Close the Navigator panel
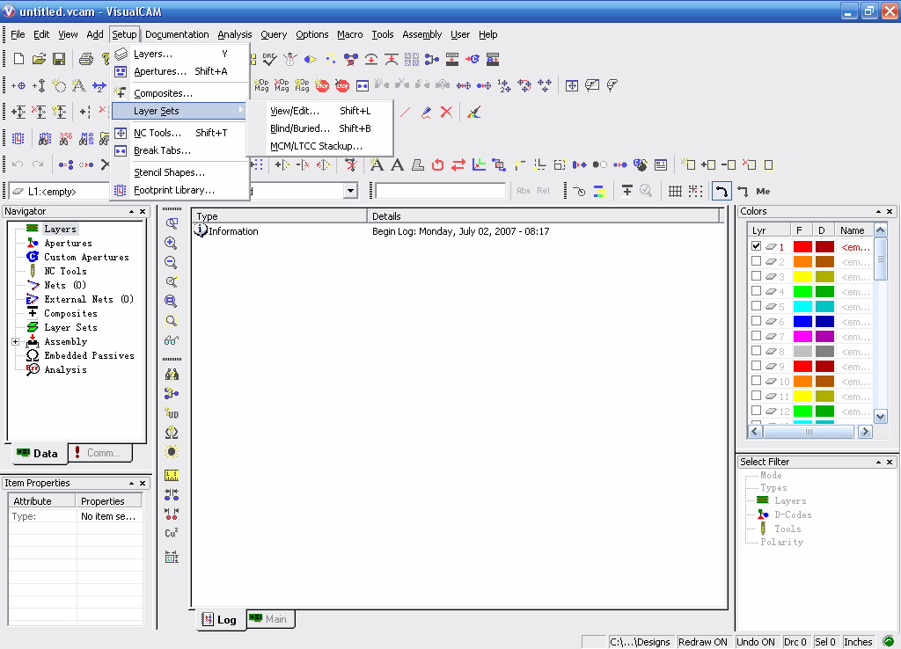Image resolution: width=901 pixels, height=649 pixels. click(x=143, y=211)
